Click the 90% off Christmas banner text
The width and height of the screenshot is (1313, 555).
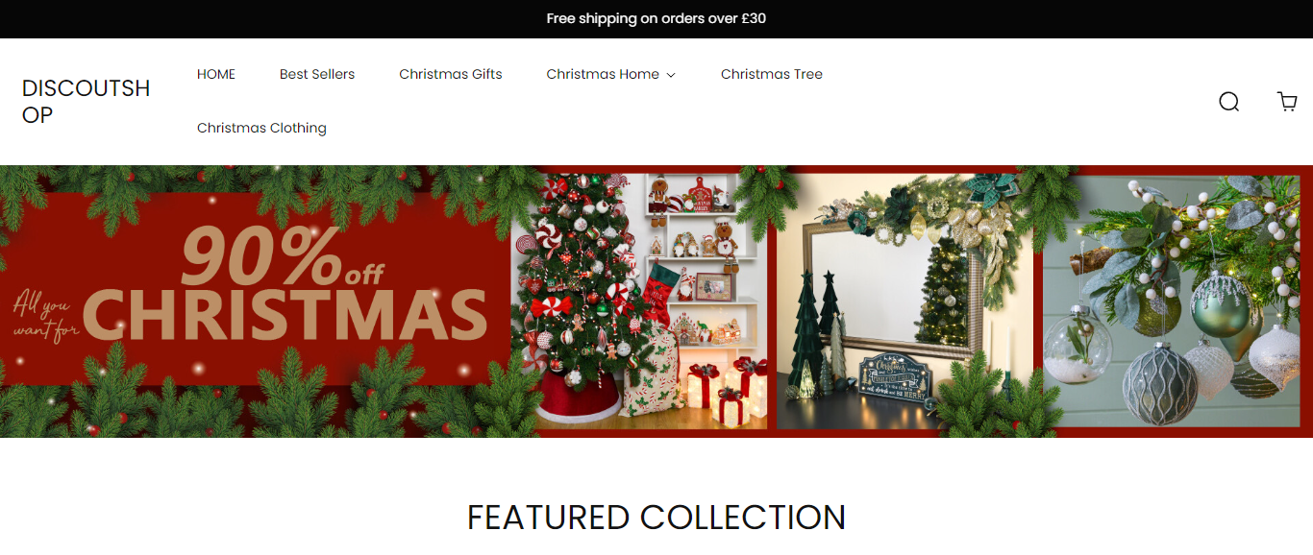(288, 284)
